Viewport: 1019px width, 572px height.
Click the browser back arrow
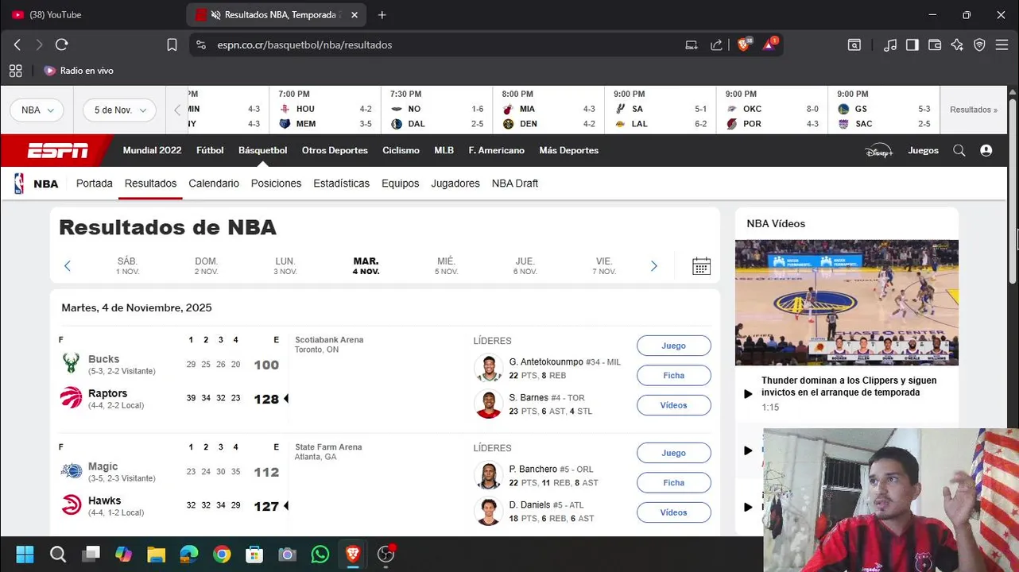(x=17, y=45)
